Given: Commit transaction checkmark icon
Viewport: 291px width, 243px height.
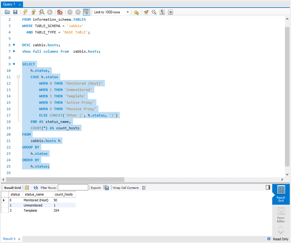Looking at the screenshot, I should [x=70, y=12].
